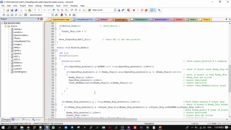Click the Save All icon
Screen dimensions: 231x130
pos(16,10)
